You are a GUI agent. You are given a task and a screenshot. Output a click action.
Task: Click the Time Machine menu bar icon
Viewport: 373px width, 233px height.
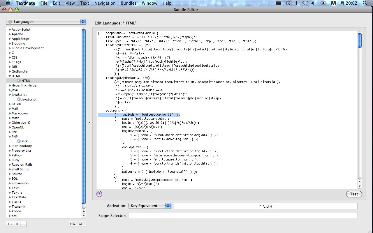(288, 3)
